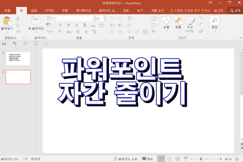Toggle the 슬라이드 노트 notes pane

pyautogui.click(x=126, y=159)
